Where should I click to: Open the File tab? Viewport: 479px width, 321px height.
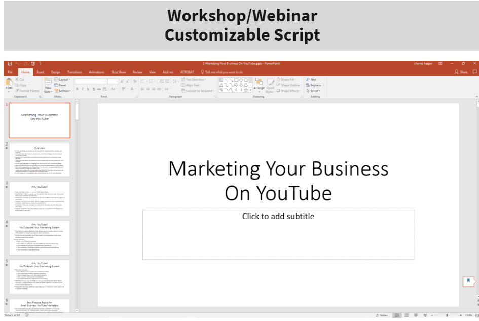[x=10, y=72]
